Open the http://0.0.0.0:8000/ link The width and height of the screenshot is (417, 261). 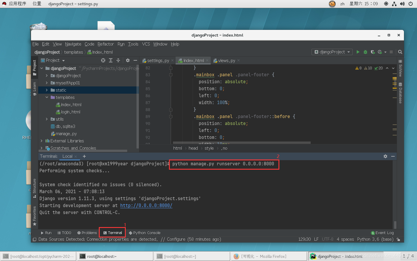coord(146,206)
